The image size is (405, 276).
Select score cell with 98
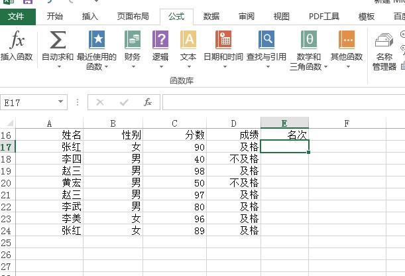click(x=174, y=171)
